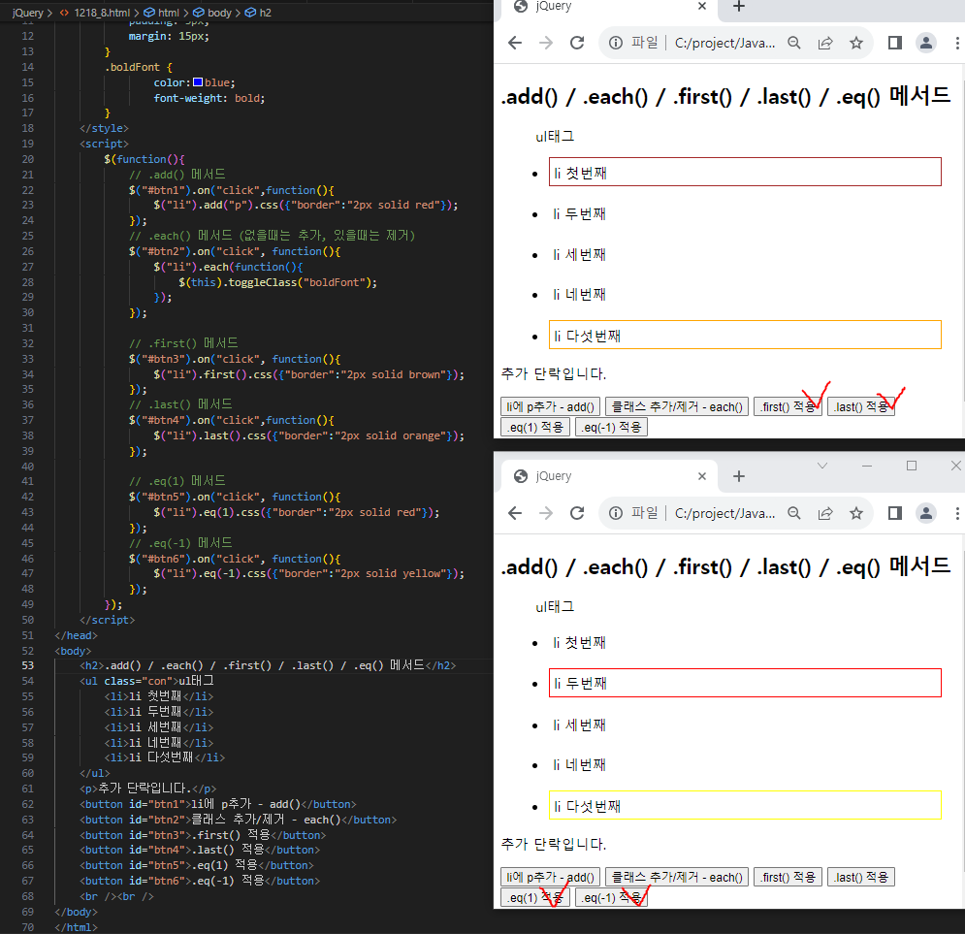Click </script> closing tag on line 50
This screenshot has height=934, width=965.
tap(107, 620)
